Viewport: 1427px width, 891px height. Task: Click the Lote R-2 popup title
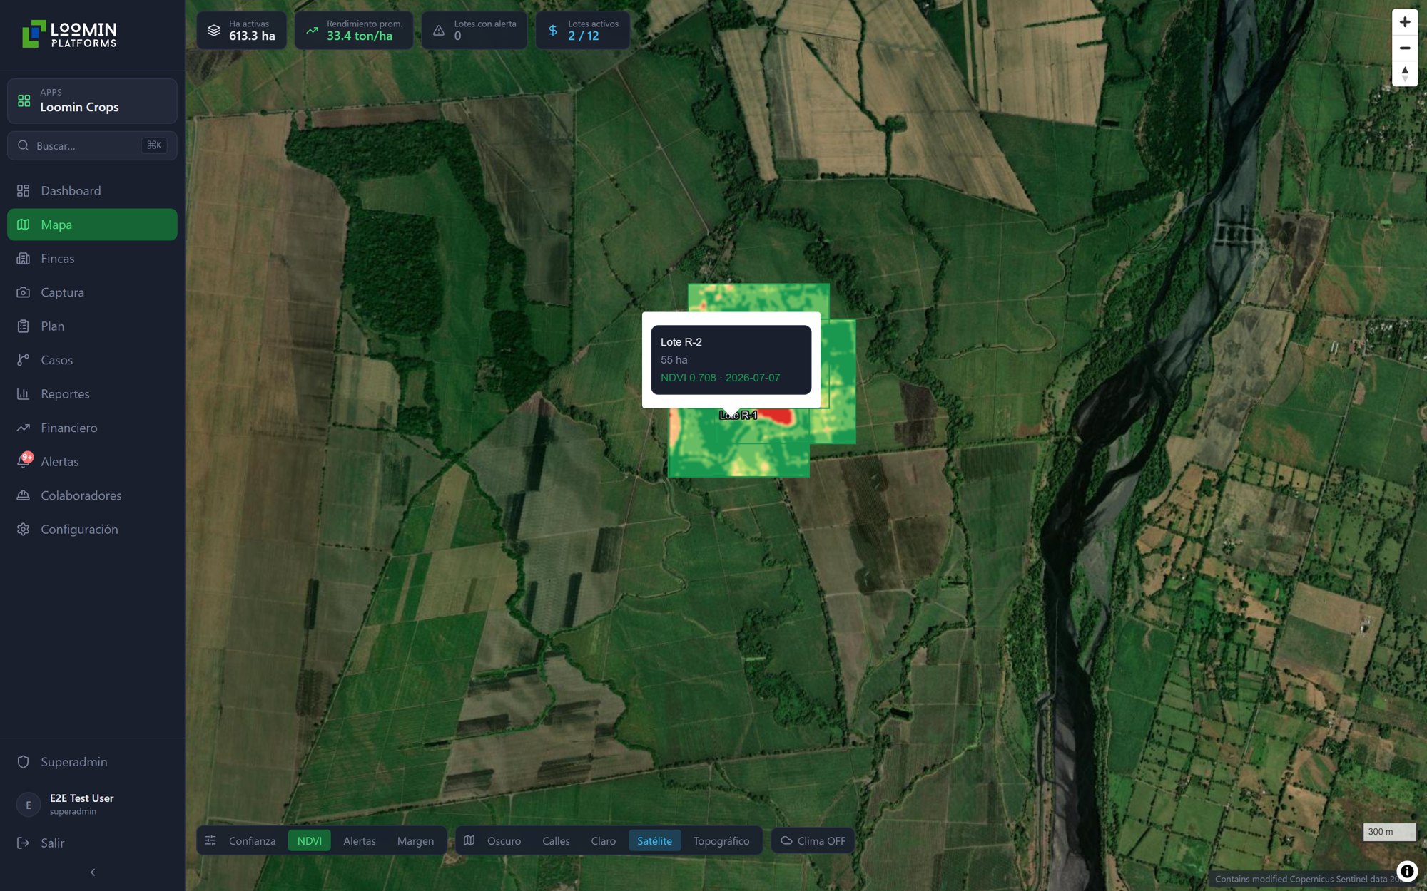[681, 342]
